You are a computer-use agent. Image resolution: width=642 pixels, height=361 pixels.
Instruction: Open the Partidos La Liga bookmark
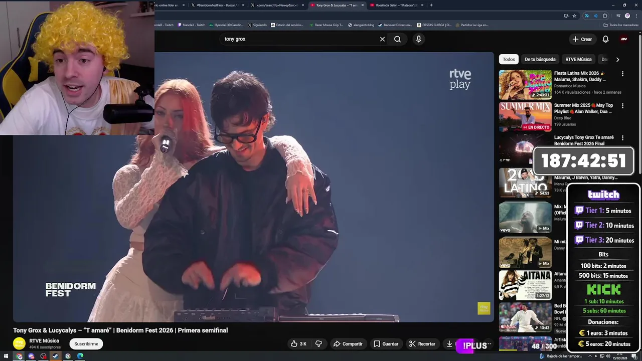471,25
